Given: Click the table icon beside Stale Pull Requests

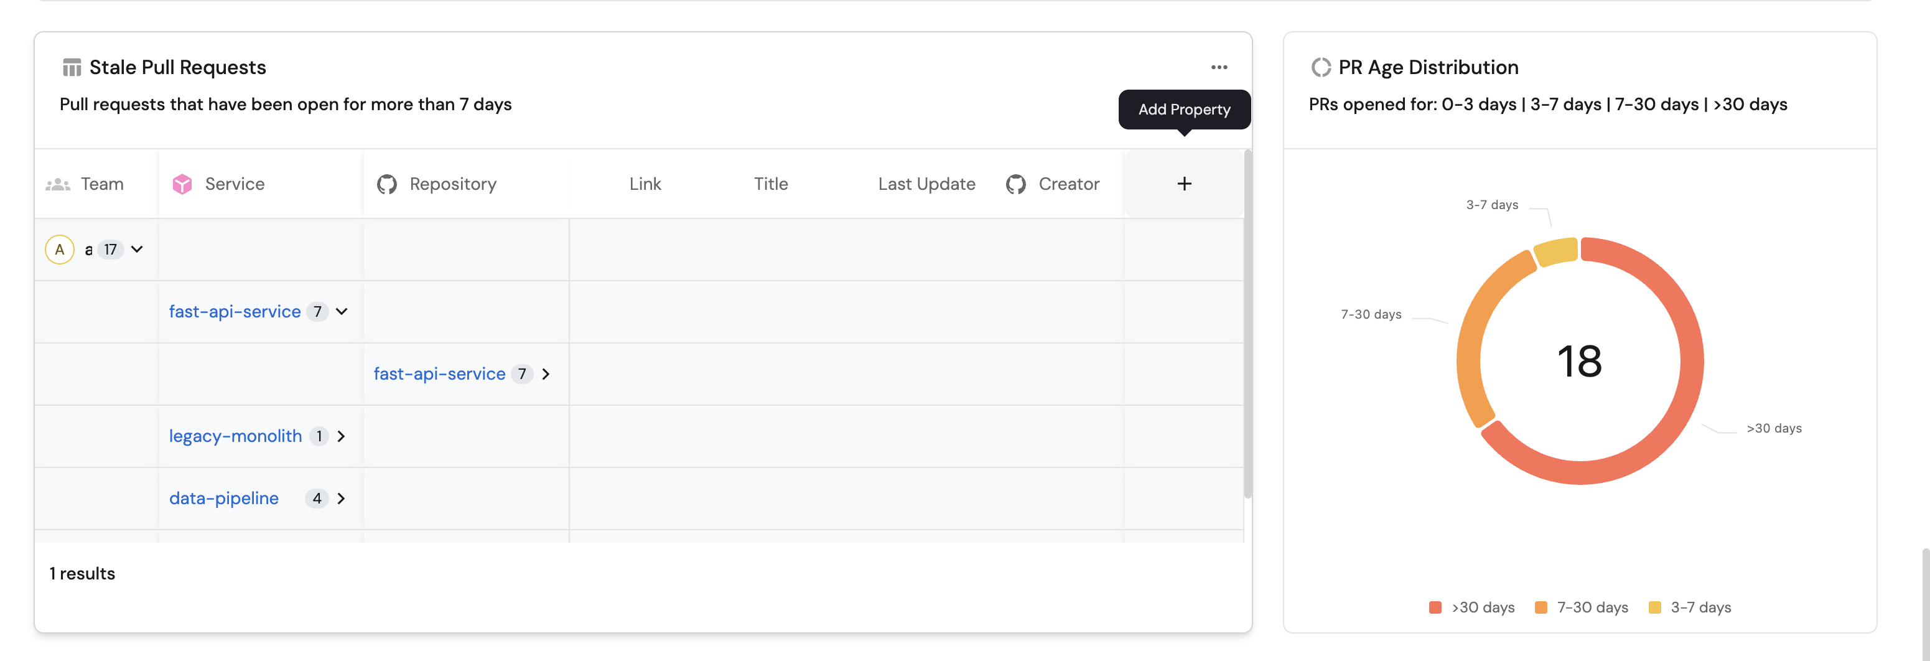Looking at the screenshot, I should tap(72, 67).
